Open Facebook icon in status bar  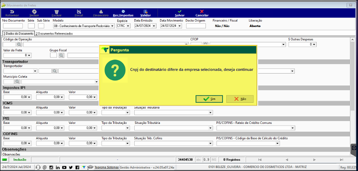pos(77,168)
